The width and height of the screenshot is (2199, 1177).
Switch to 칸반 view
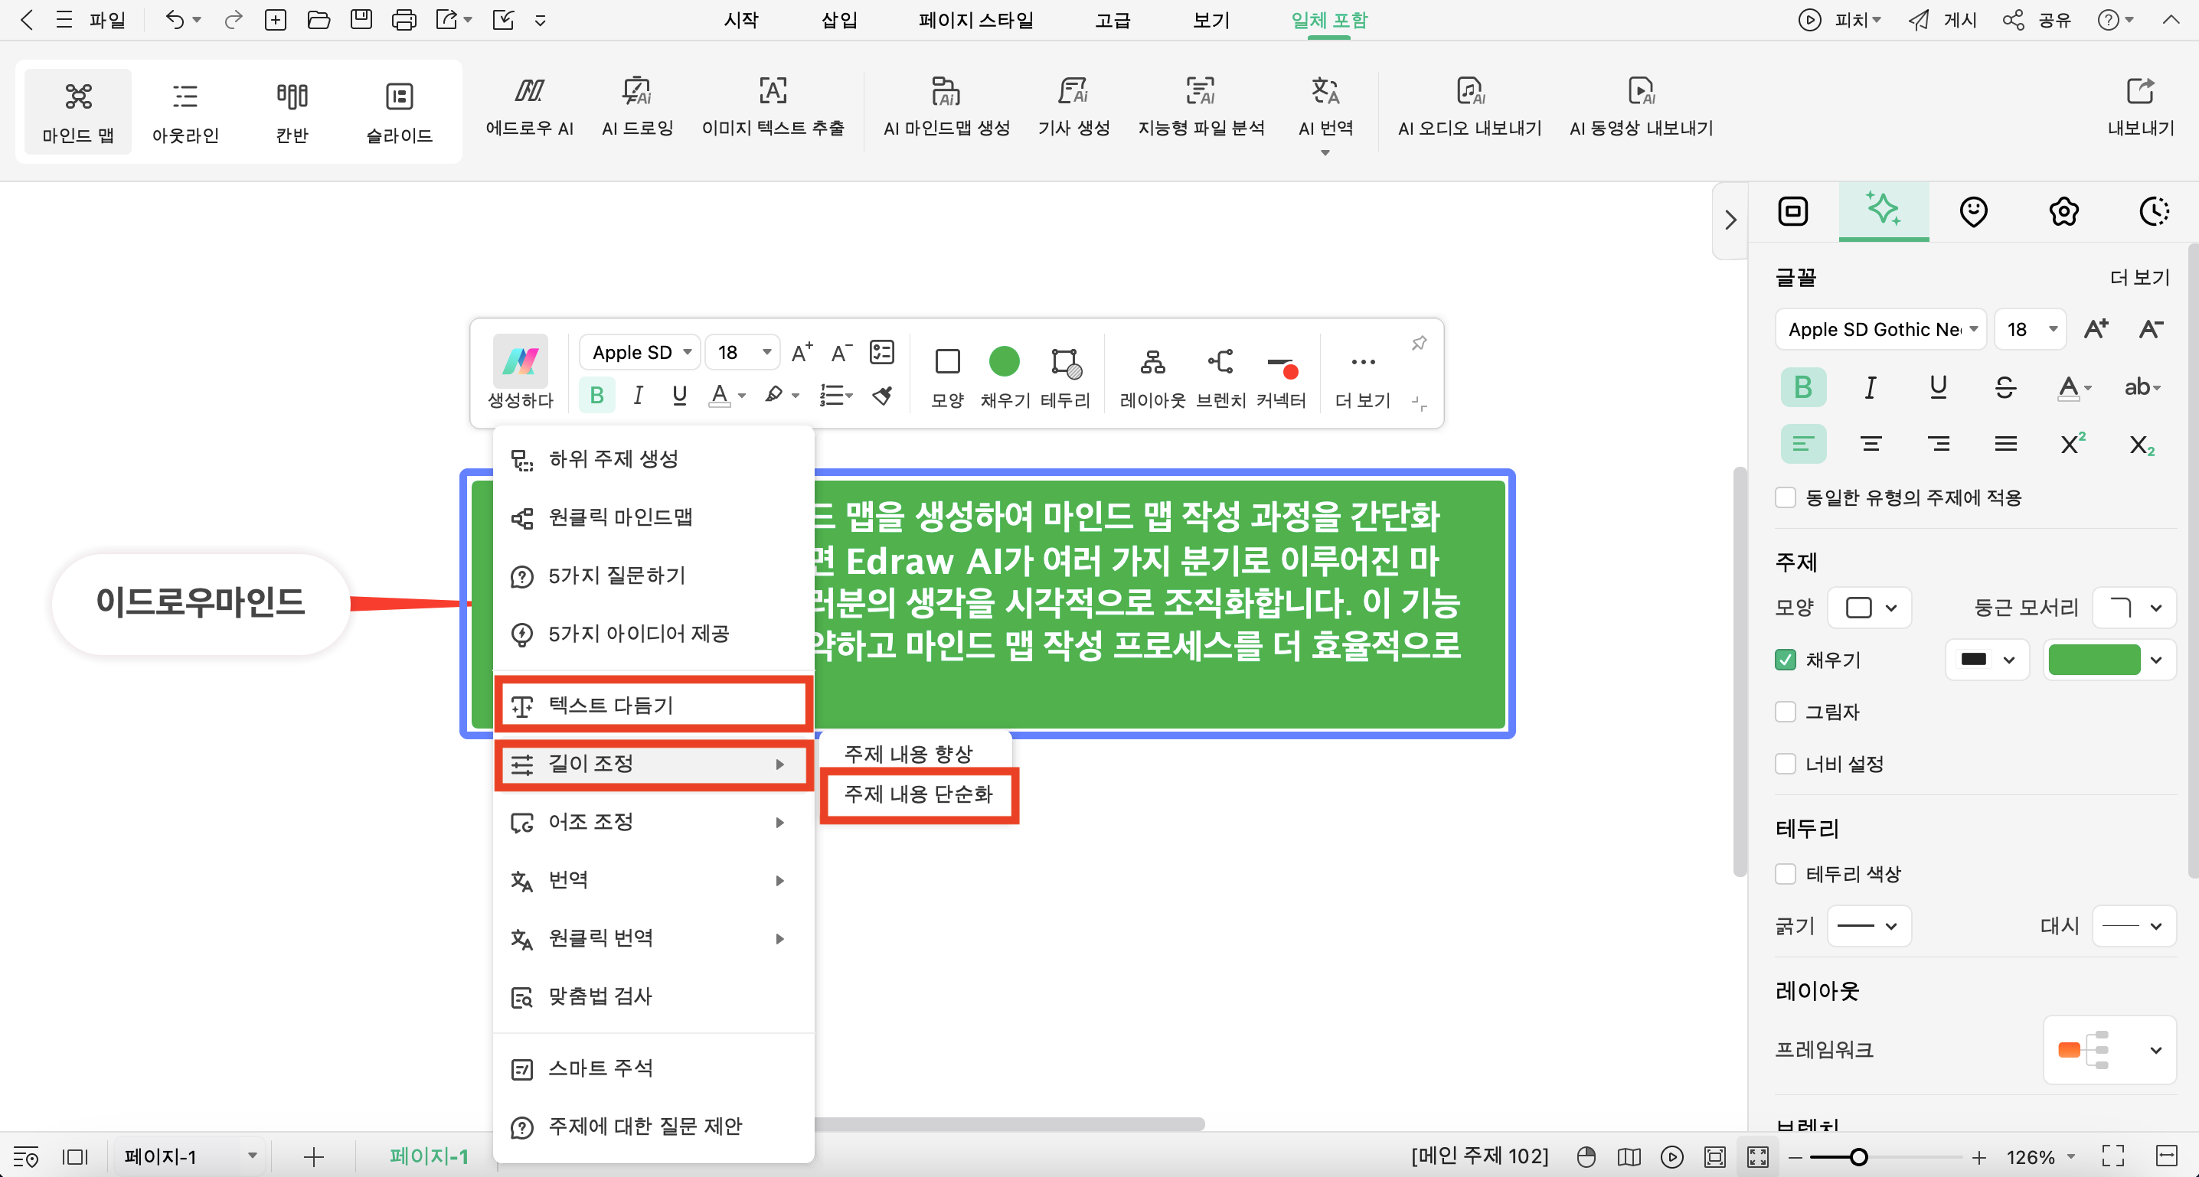[292, 112]
